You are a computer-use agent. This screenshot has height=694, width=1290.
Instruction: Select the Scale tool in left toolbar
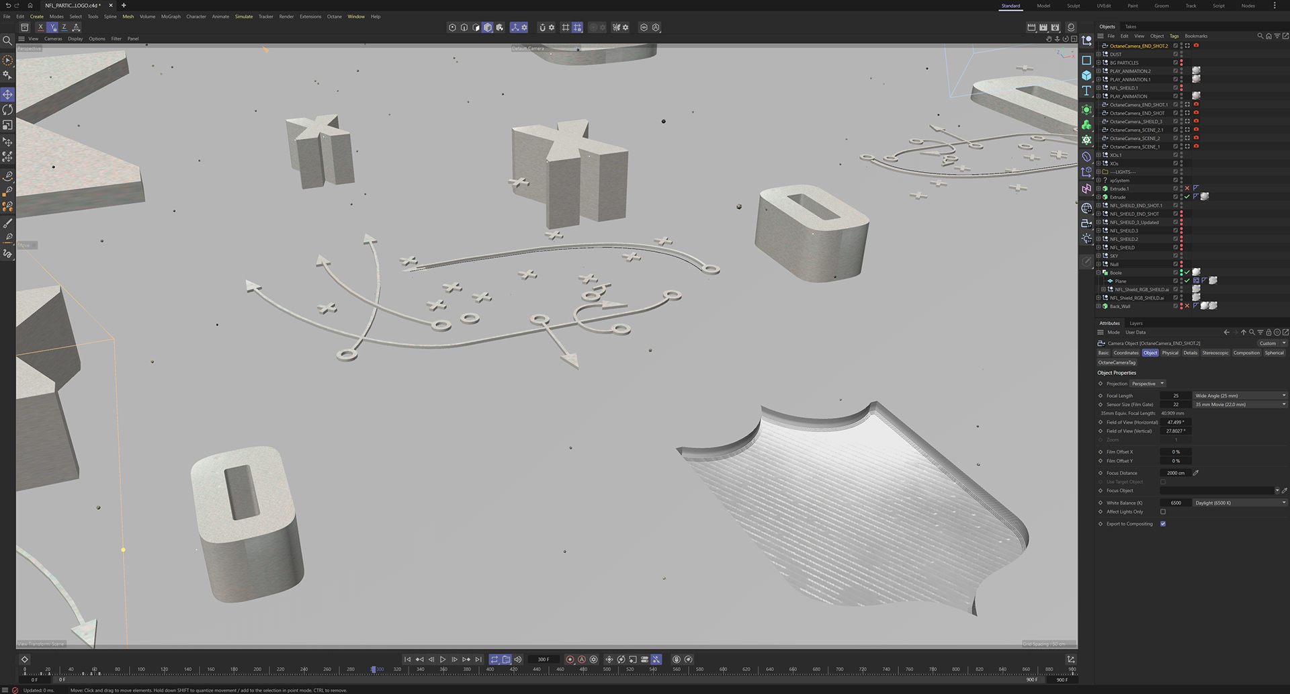[x=7, y=125]
